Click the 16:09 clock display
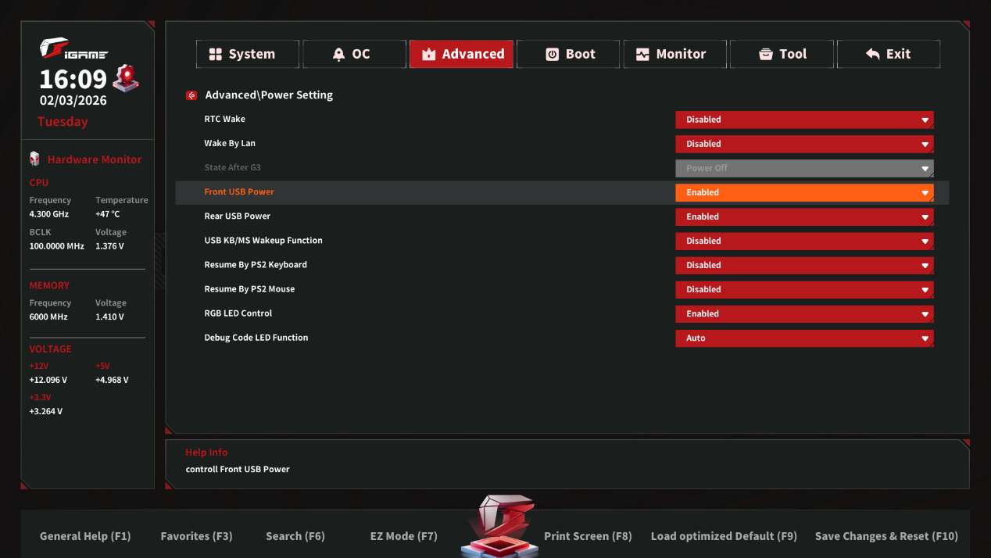Screen dimensions: 991x558 click(x=73, y=79)
